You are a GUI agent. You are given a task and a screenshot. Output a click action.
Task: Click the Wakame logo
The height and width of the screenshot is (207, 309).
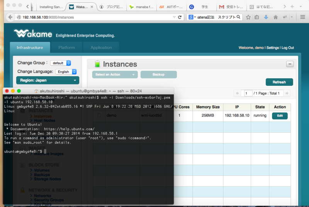point(33,34)
